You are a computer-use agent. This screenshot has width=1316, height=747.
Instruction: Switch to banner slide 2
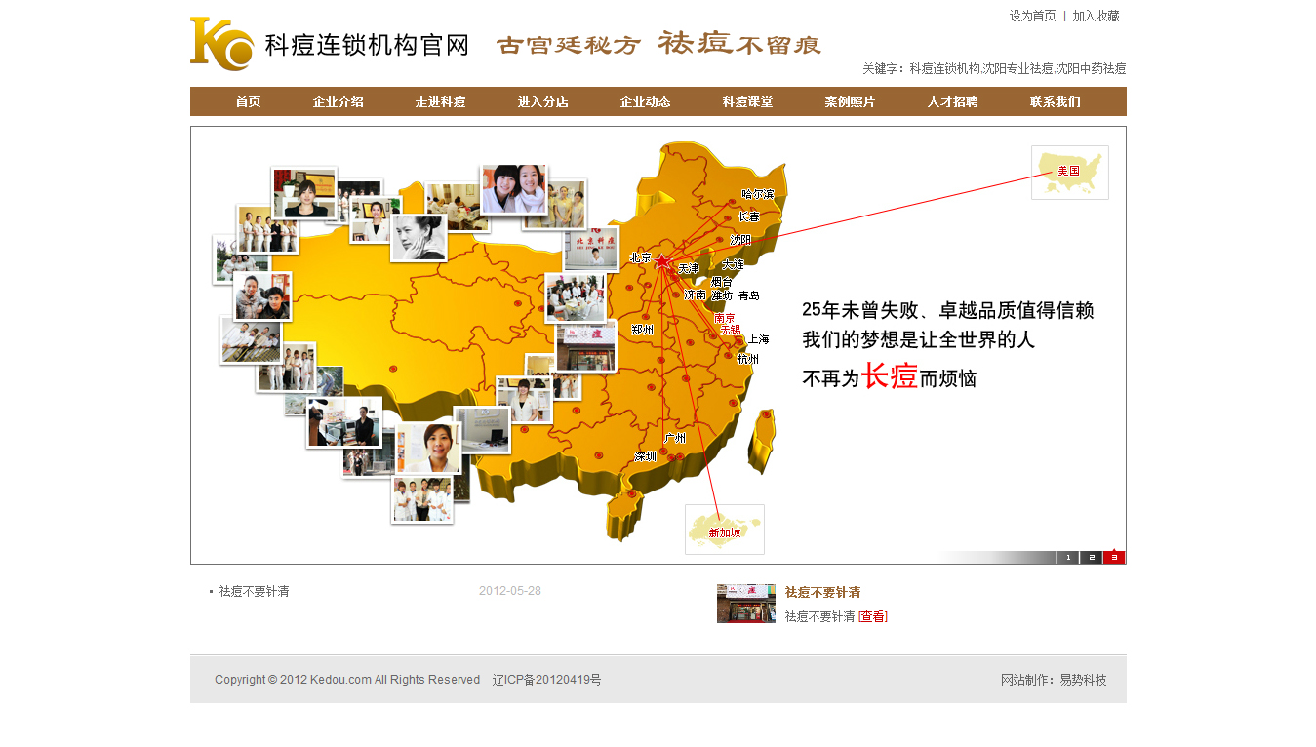[1091, 558]
